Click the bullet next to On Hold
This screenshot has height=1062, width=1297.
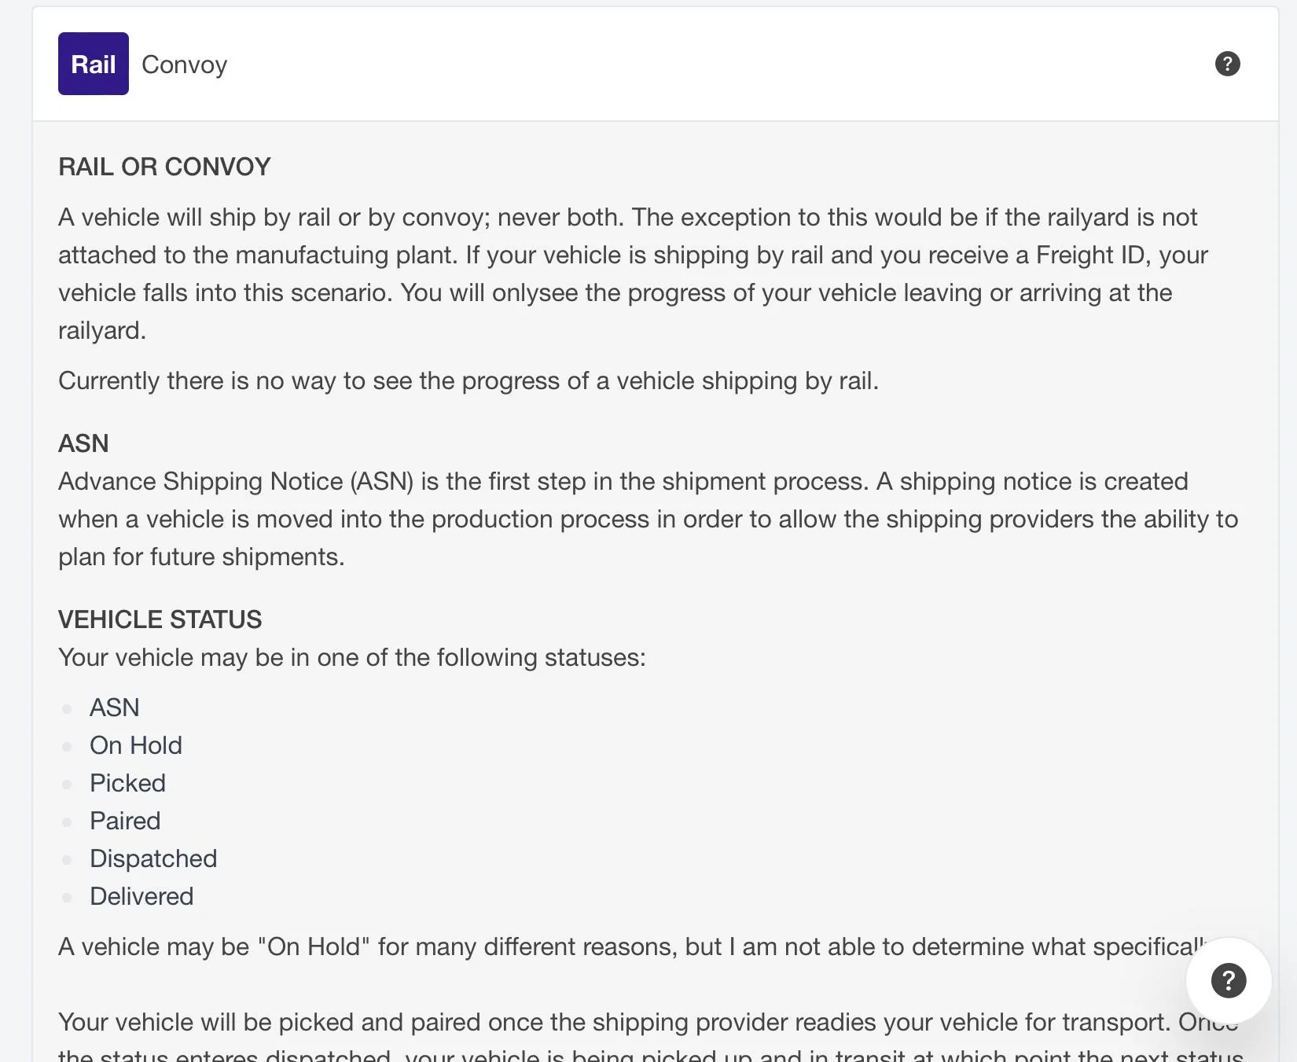[68, 747]
